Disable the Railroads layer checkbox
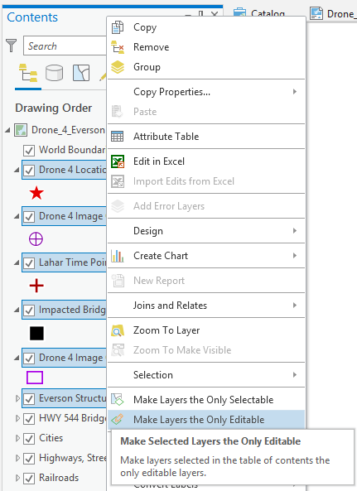This screenshot has height=491, width=357. click(29, 478)
